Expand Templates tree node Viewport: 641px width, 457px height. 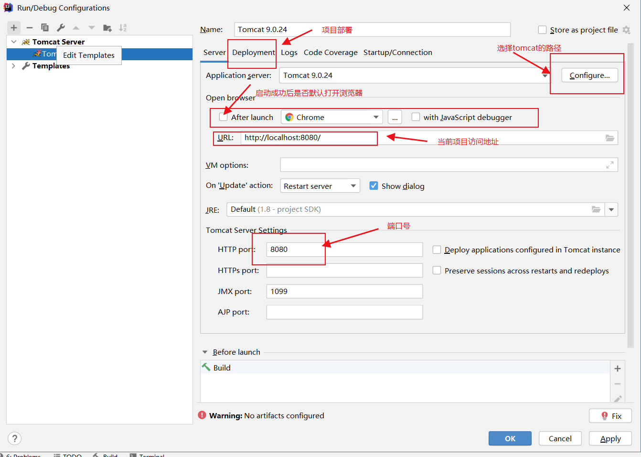click(x=13, y=65)
